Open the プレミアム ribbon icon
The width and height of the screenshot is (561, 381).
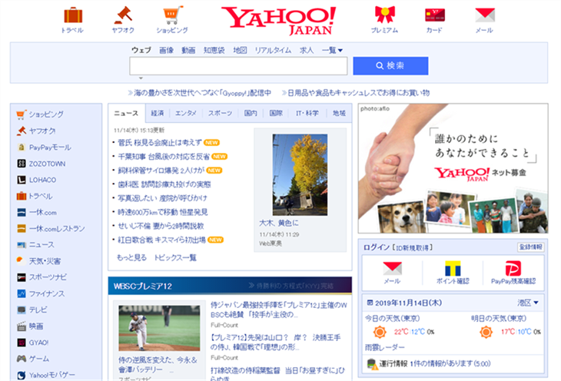coord(384,15)
